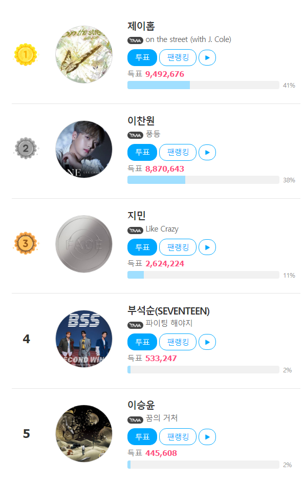Vote (투표) for 지민
Image resolution: width=305 pixels, height=482 pixels.
(142, 247)
